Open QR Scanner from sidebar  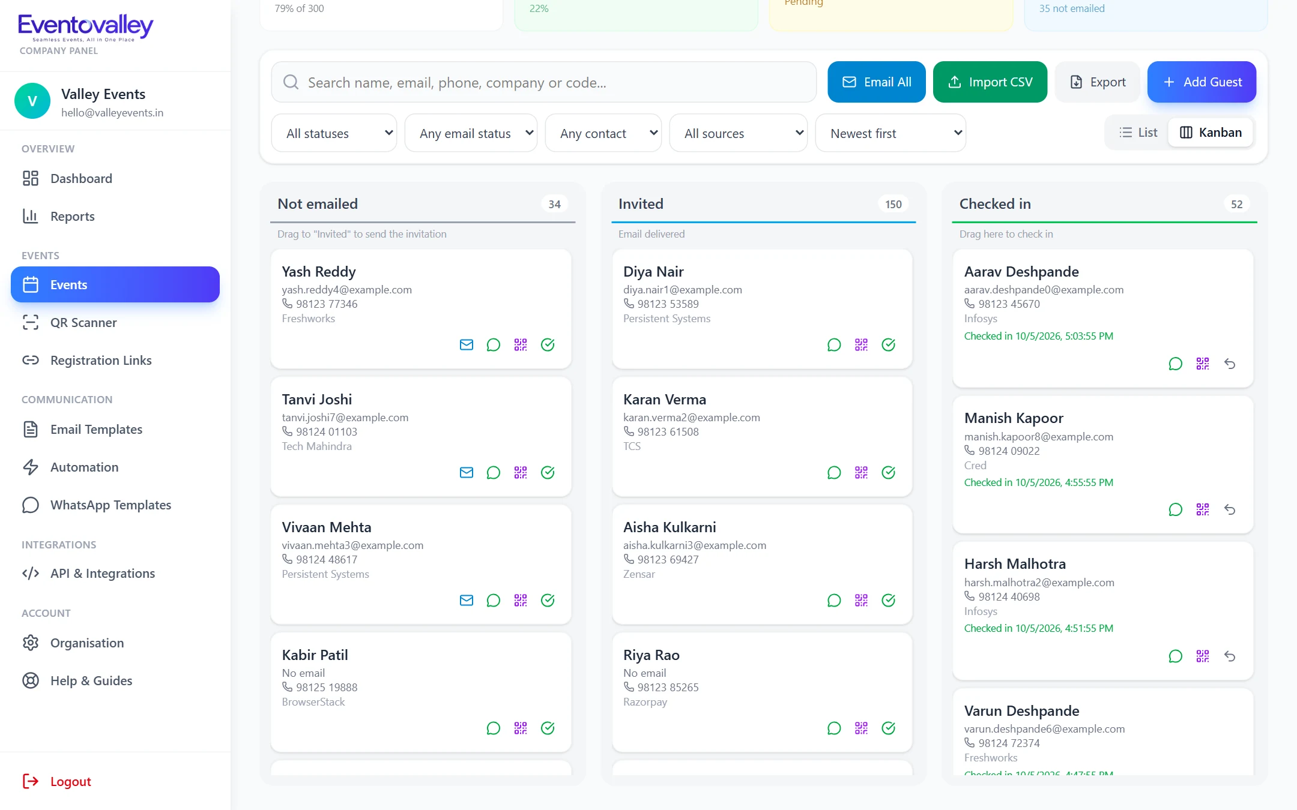tap(115, 322)
